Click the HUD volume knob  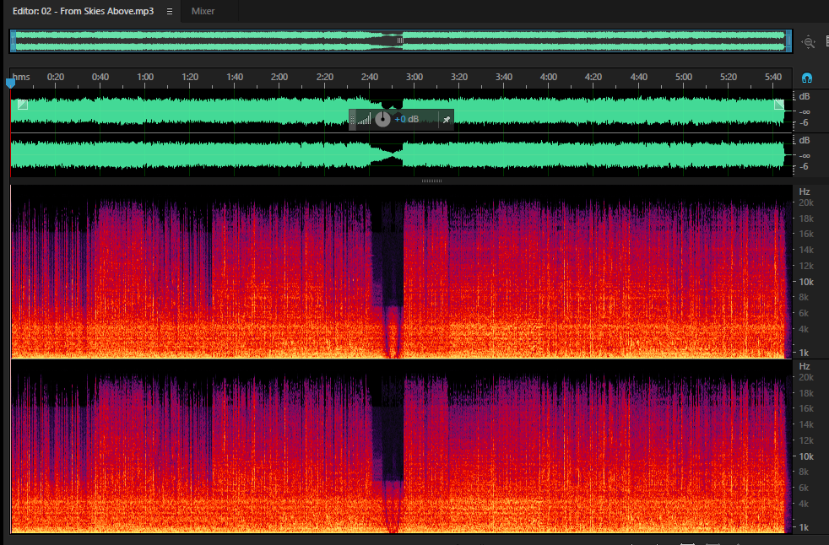click(382, 119)
